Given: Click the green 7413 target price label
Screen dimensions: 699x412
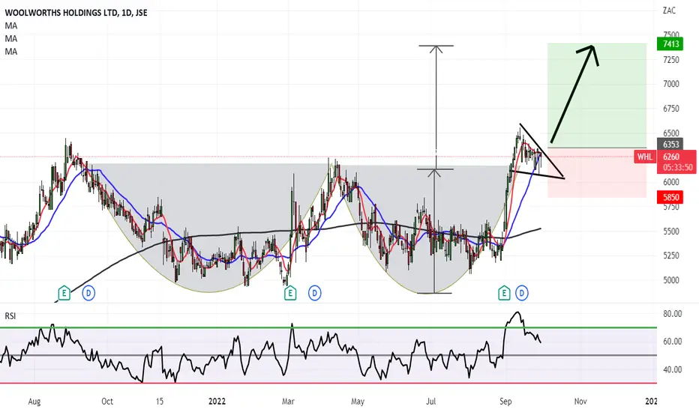Looking at the screenshot, I should coord(670,43).
